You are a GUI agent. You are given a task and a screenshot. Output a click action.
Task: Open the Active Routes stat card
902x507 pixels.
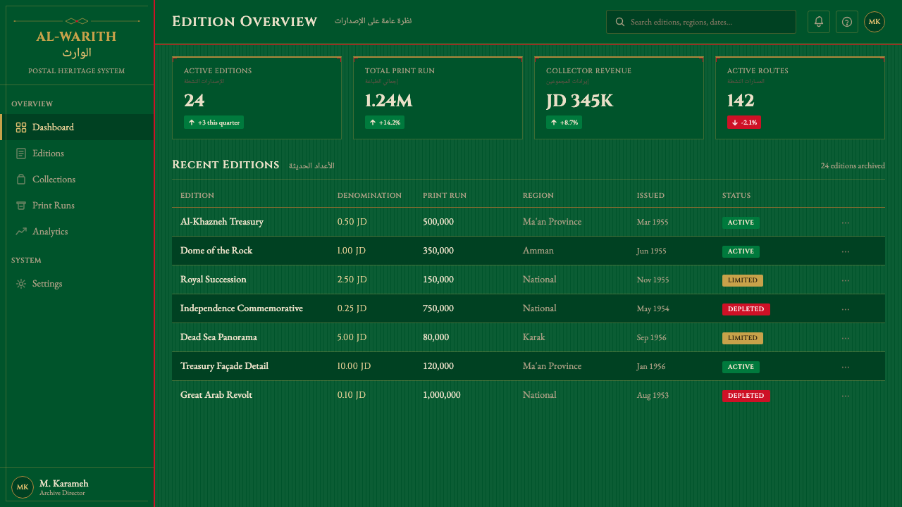click(800, 98)
